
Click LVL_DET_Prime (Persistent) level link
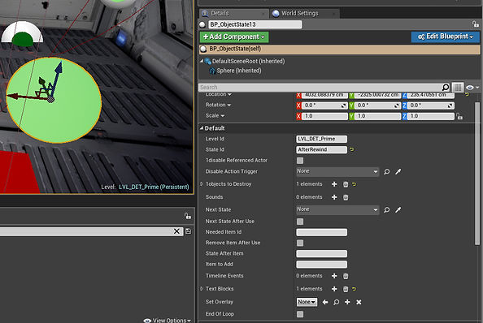click(x=154, y=187)
